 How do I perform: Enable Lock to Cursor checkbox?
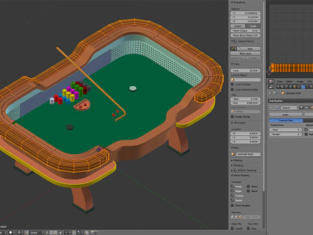click(232, 84)
